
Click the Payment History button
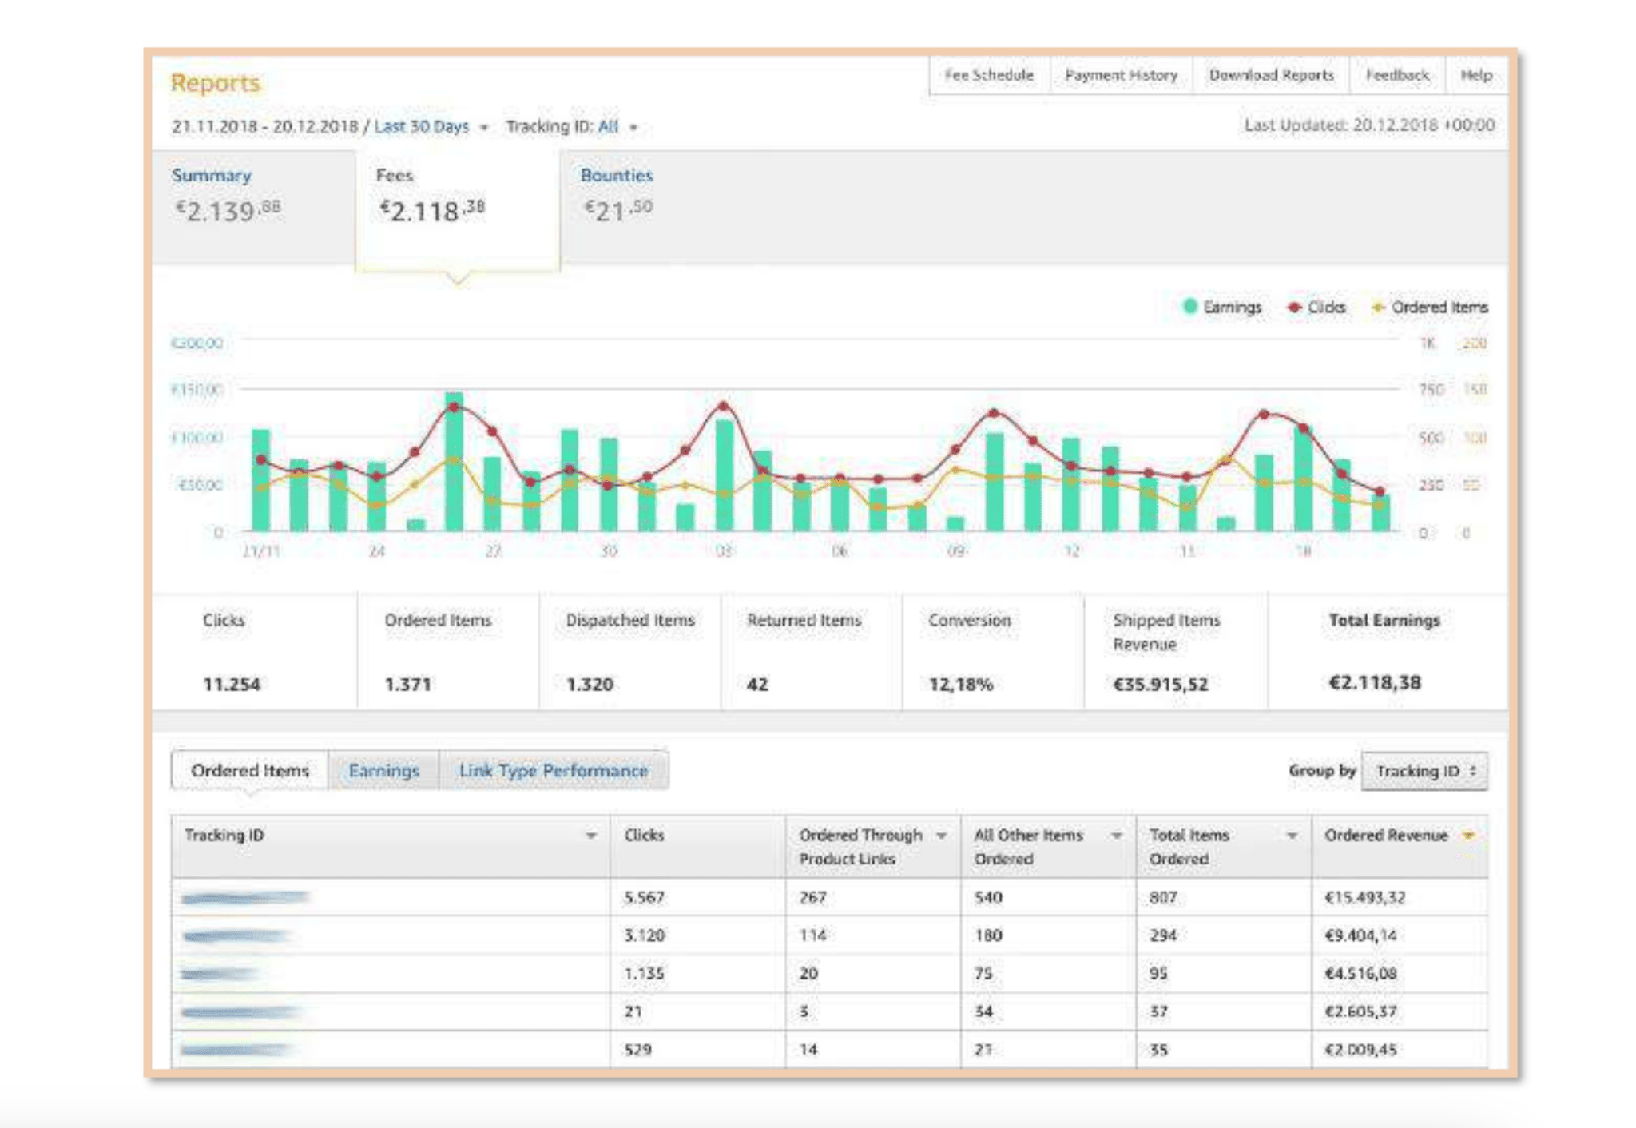coord(1121,75)
